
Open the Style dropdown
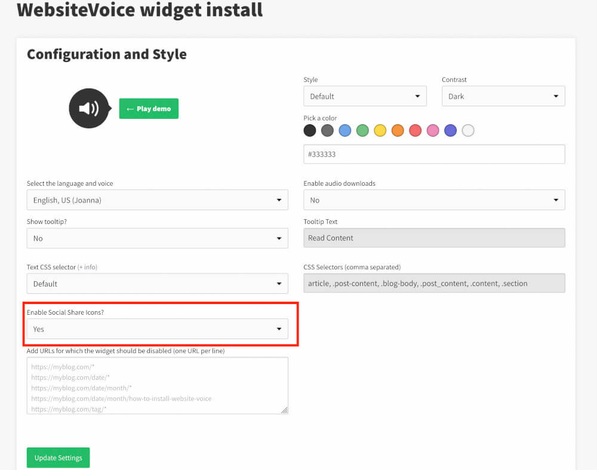365,96
